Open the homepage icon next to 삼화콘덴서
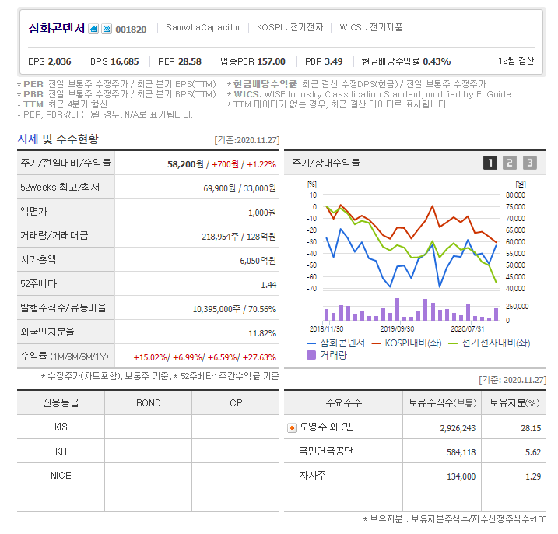The width and height of the screenshot is (558, 534). click(93, 29)
